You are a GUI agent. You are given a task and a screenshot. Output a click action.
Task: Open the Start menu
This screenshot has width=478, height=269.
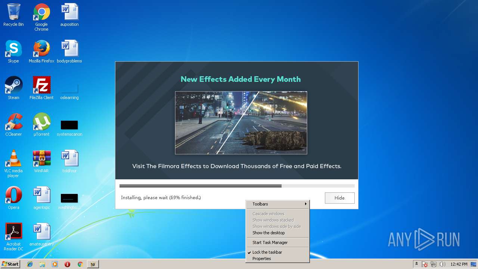click(x=10, y=264)
